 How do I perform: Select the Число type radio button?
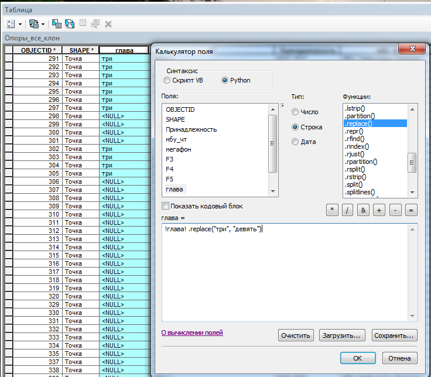295,112
